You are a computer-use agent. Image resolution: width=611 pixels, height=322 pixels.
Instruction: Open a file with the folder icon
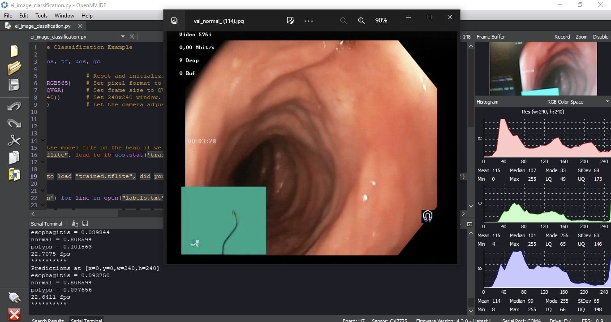pos(14,68)
